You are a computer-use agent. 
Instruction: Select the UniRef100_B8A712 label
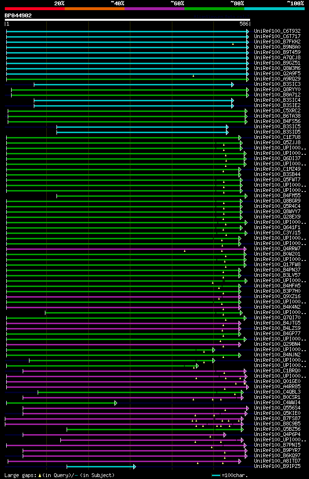coord(277,95)
